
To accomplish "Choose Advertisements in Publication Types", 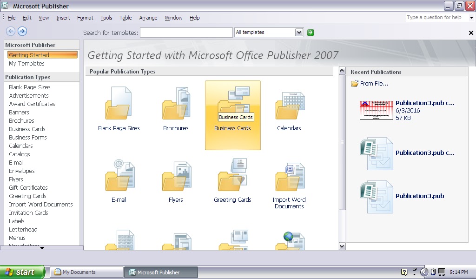I will pyautogui.click(x=29, y=95).
